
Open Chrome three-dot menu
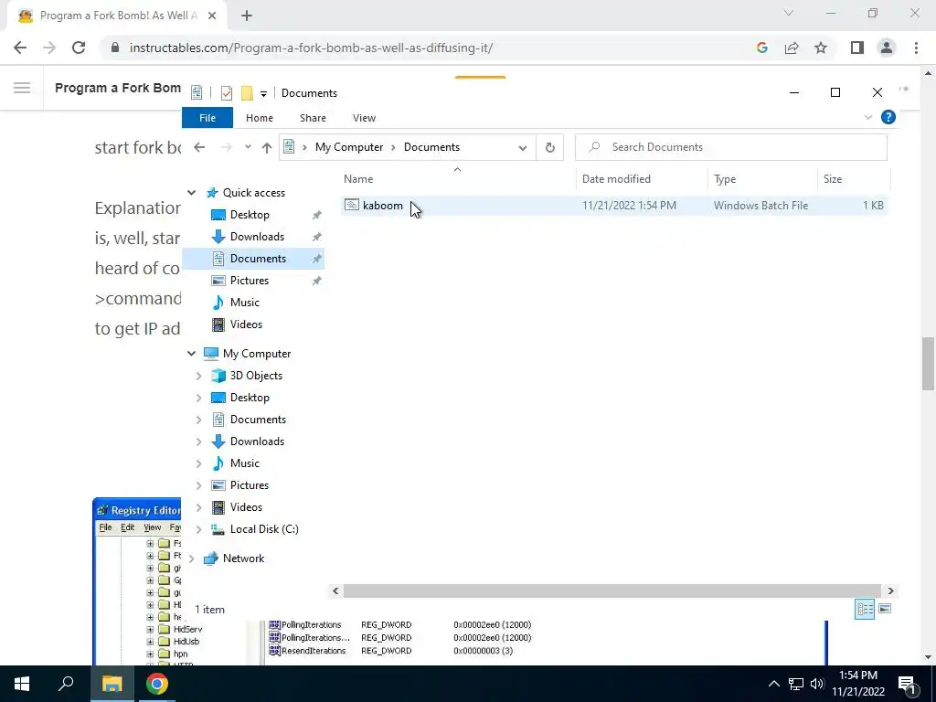click(916, 48)
